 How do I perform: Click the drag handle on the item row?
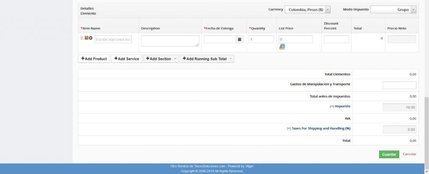(82, 38)
